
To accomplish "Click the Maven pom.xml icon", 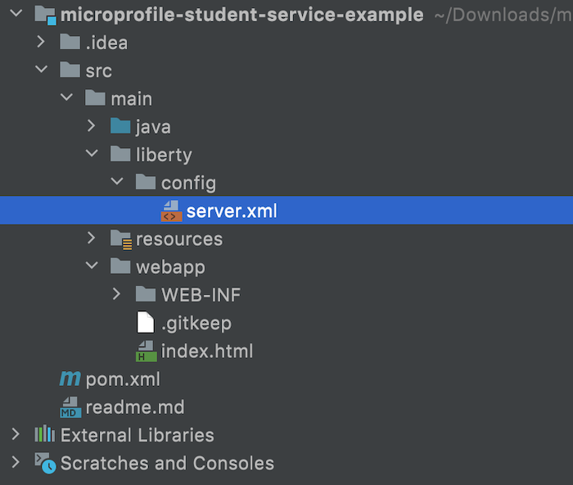I will [x=70, y=379].
